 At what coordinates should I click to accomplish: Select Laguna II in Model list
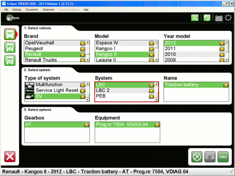[x=125, y=60]
